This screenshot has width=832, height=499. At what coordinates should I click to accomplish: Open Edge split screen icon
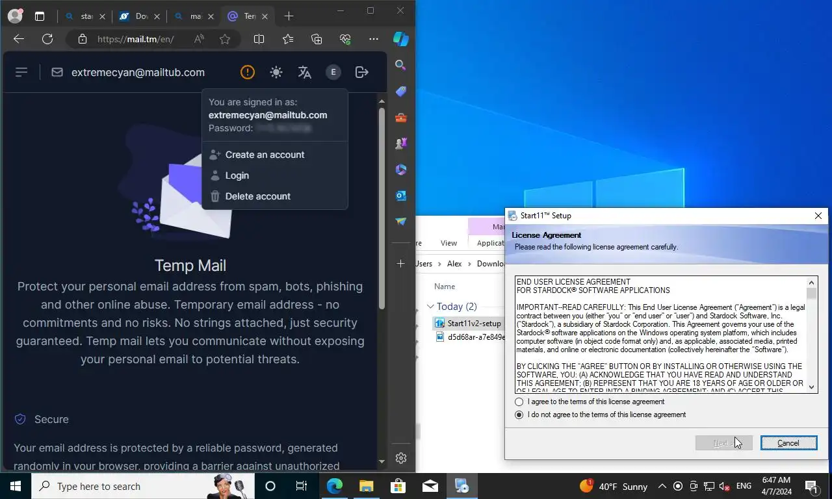coord(259,39)
